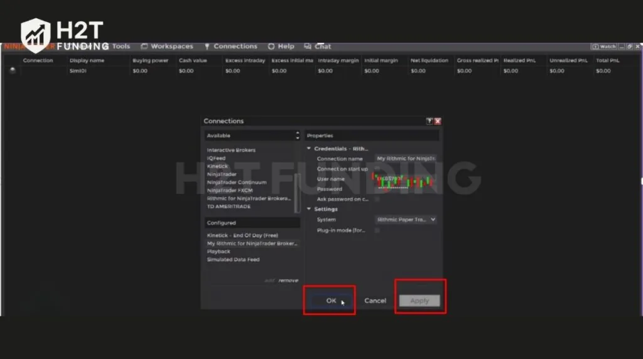Click the help question mark icon in Connections dialog
643x359 pixels.
430,121
